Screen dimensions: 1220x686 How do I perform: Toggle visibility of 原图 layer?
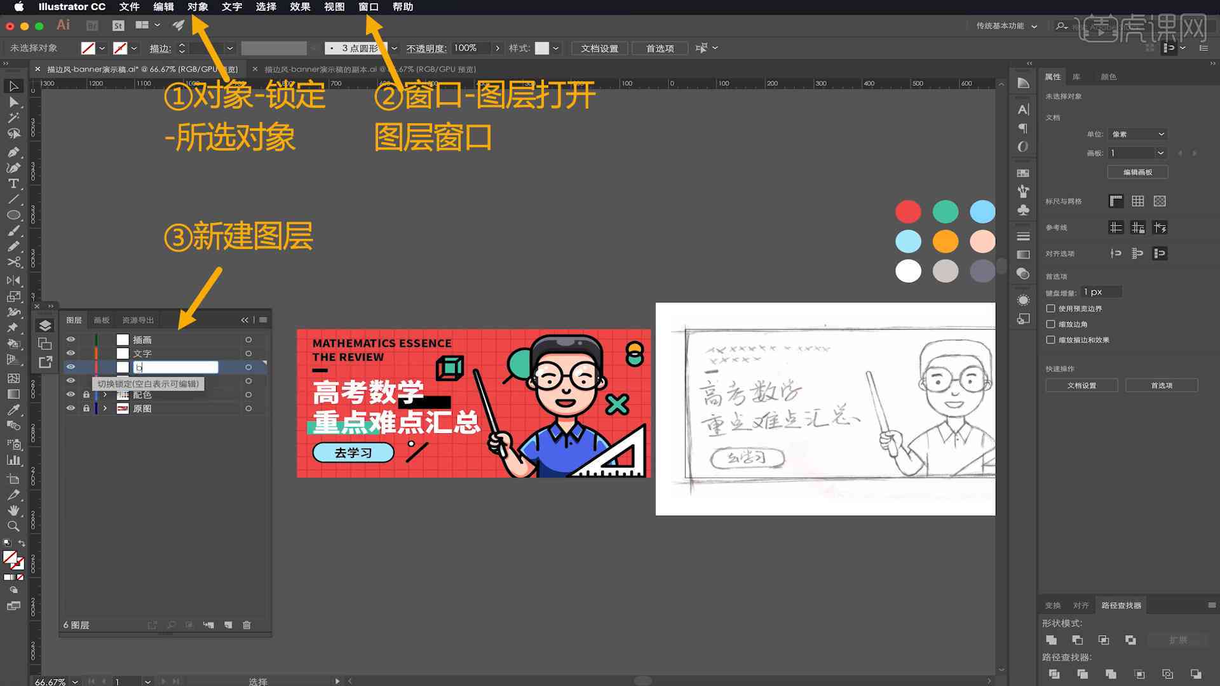pos(71,408)
